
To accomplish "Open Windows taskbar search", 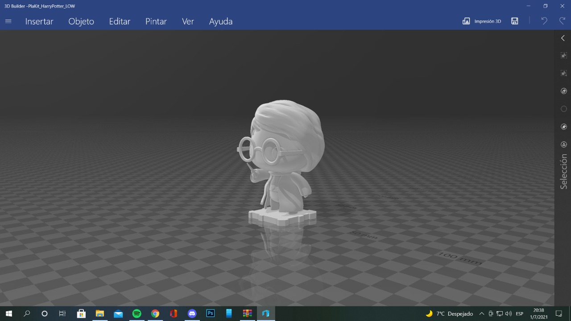I will [x=27, y=313].
